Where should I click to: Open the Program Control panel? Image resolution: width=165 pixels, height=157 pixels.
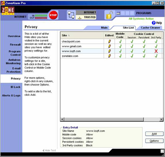(15, 53)
